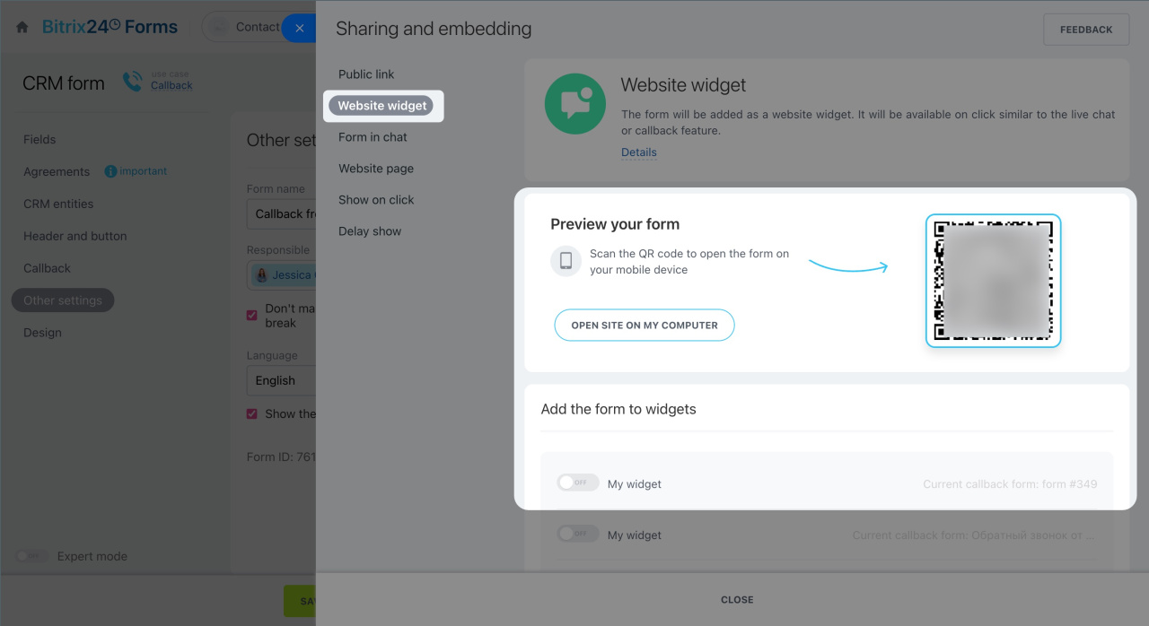The height and width of the screenshot is (626, 1149).
Task: Follow the Details link under Website widget
Action: tap(638, 152)
